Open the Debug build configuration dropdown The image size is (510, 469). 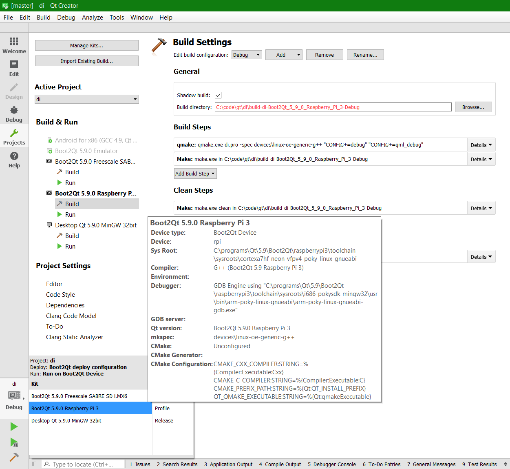[247, 55]
